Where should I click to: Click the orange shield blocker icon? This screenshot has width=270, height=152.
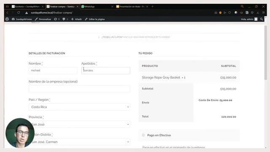coord(220,13)
